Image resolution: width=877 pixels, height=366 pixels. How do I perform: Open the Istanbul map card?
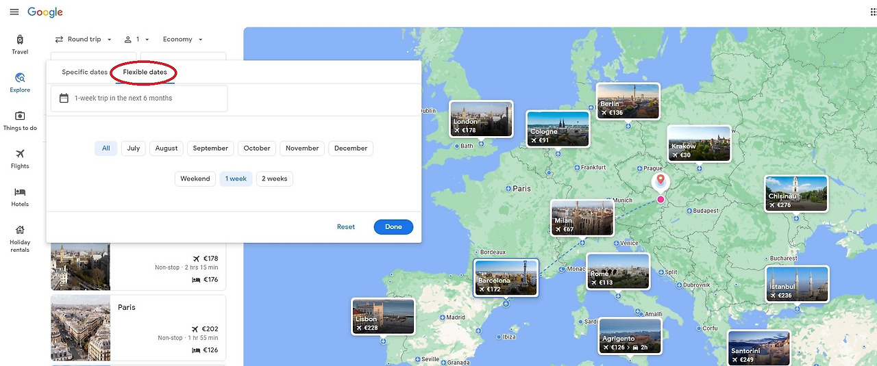(797, 284)
